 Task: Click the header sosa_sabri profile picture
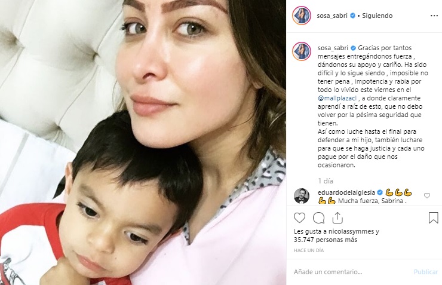pos(302,16)
